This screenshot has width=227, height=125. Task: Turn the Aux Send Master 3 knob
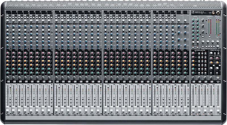[193, 61]
